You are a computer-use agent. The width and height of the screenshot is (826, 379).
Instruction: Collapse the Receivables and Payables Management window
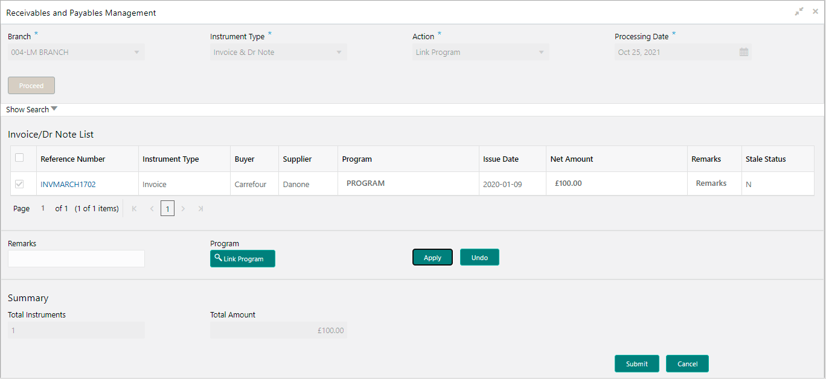[799, 11]
